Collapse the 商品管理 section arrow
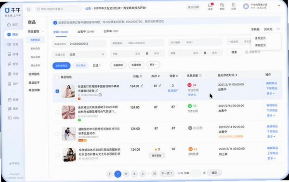Viewport: 289px width, 182px height. pos(43,31)
